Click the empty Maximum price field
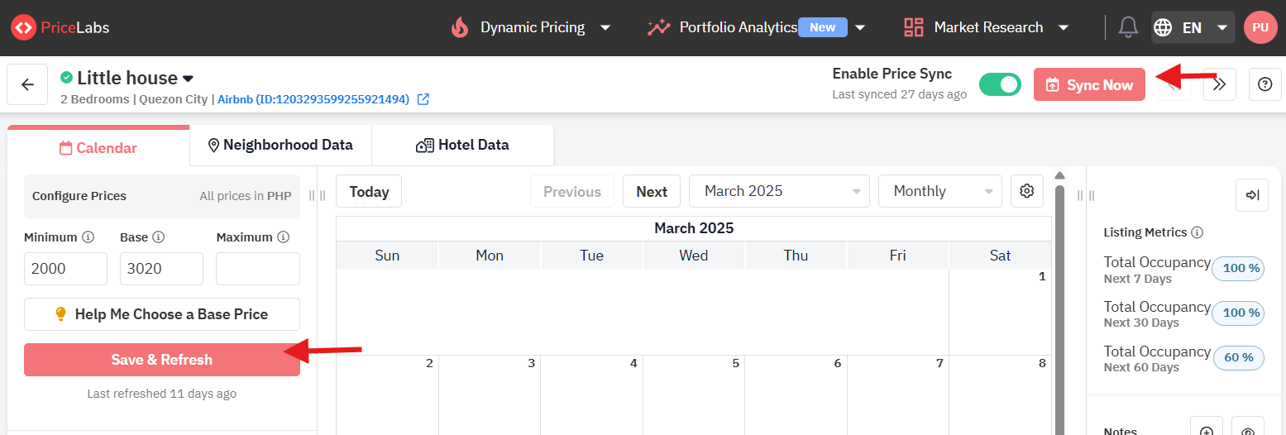 258,269
